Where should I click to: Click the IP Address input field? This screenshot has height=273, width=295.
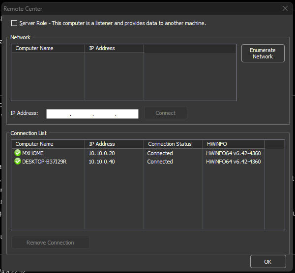pyautogui.click(x=92, y=114)
